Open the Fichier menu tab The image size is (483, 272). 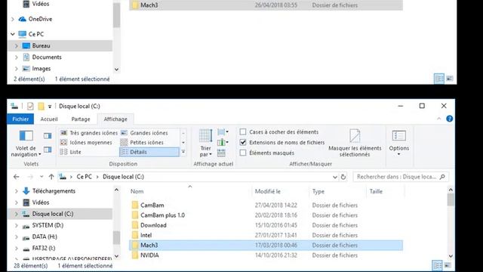[20, 119]
